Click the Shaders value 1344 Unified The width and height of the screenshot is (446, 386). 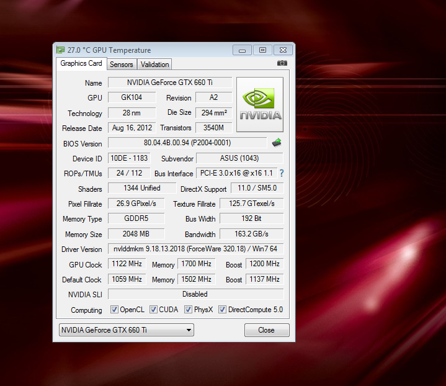coord(142,188)
